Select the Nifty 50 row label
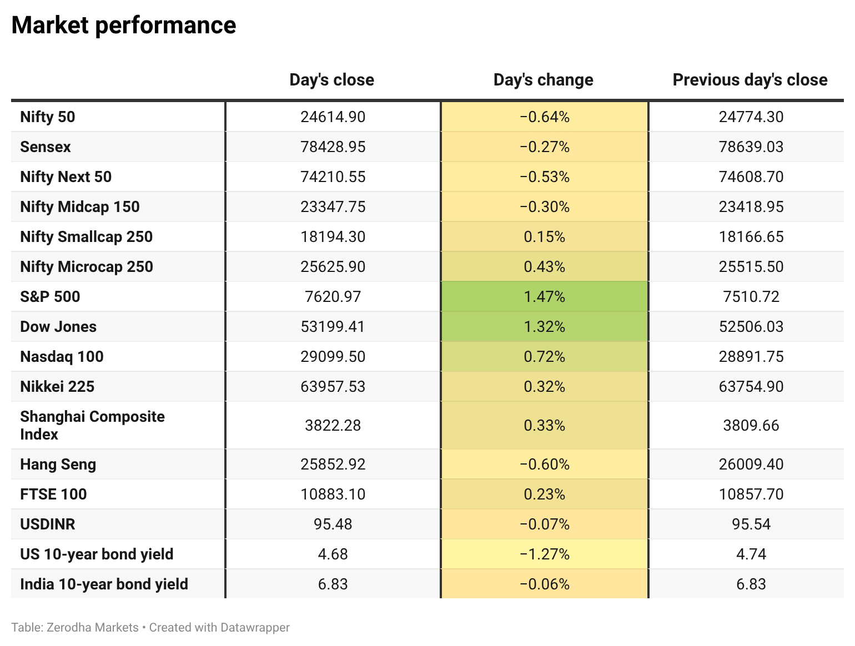Screen dimensions: 855x646 [48, 117]
